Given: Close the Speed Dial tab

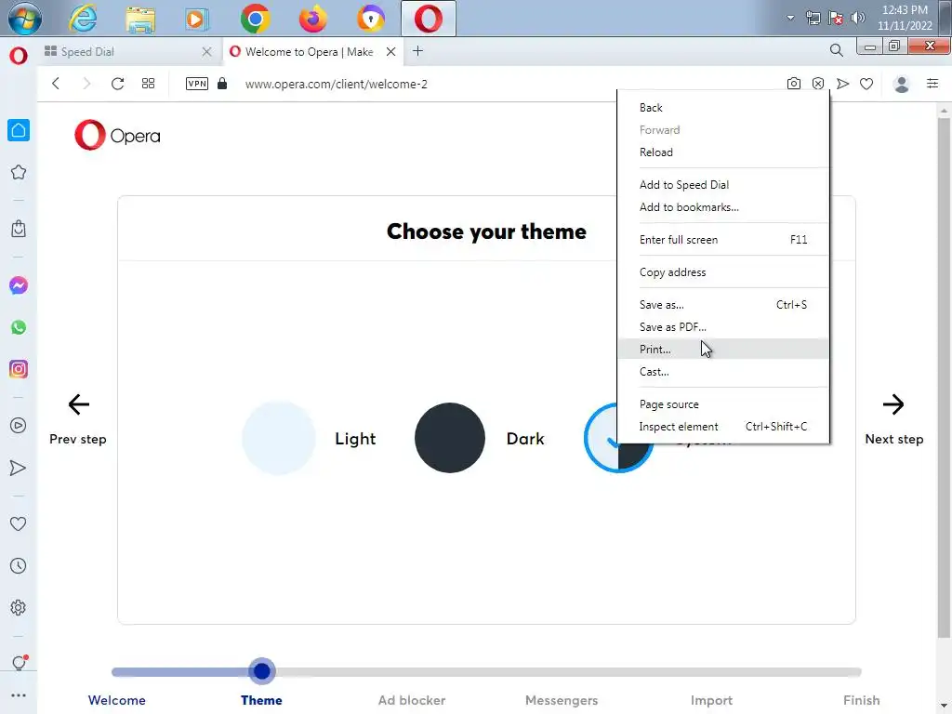Looking at the screenshot, I should (x=206, y=52).
